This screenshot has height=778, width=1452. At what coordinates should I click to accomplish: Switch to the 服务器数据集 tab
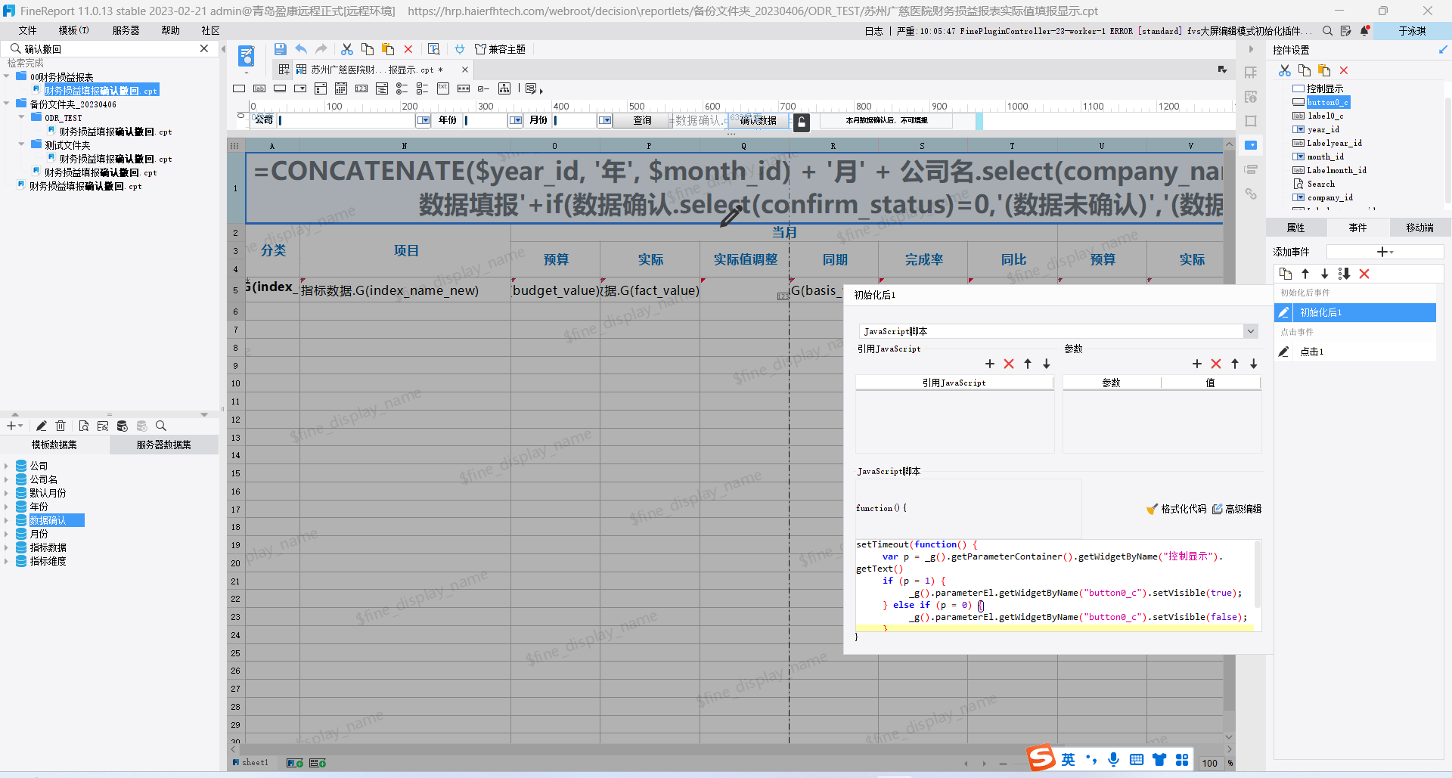point(164,445)
